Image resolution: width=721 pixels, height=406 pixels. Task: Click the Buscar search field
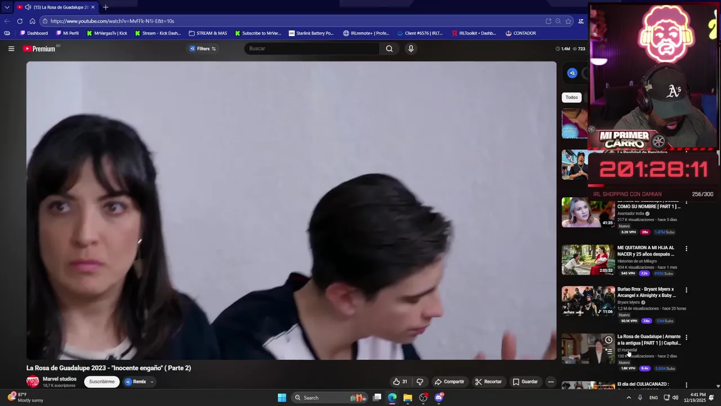click(x=313, y=48)
